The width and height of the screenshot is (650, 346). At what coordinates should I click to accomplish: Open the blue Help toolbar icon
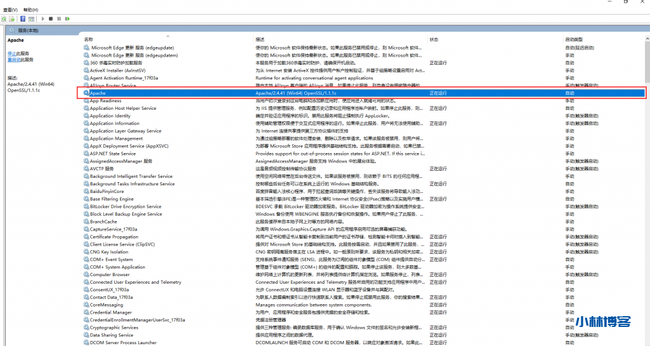point(23,19)
